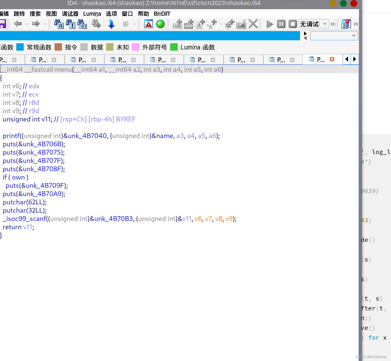Click the _isoc99_scanf function call
The image size is (391, 361).
[x=24, y=219]
